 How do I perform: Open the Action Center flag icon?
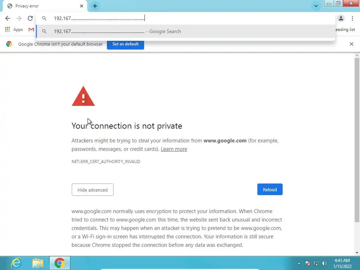308,263
